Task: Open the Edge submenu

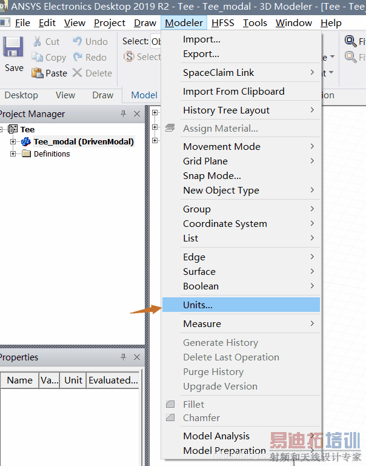Action: coord(241,257)
